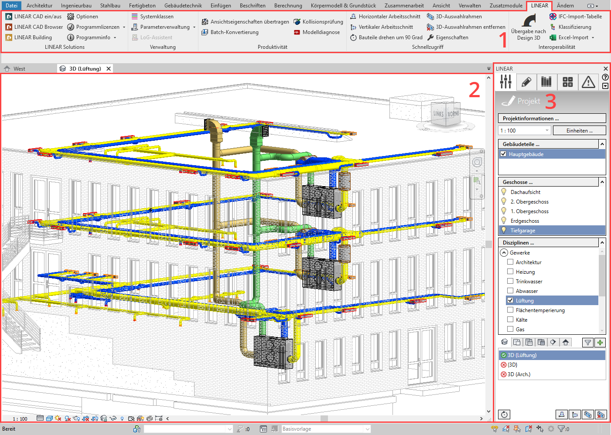
Task: Open Projektinformationen button
Action: 552,118
